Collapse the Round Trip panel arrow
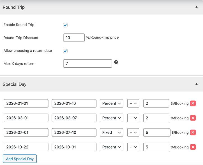This screenshot has height=165, width=203. pyautogui.click(x=196, y=7)
